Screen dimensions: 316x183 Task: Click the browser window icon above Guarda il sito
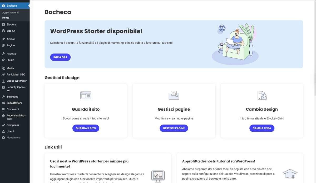tap(86, 95)
